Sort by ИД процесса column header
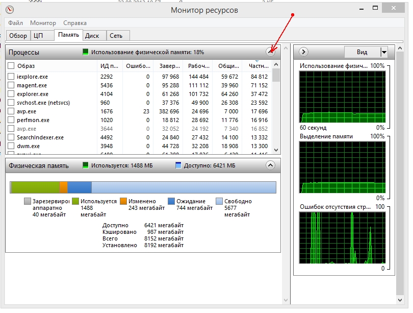Image resolution: width=413 pixels, height=313 pixels. click(x=110, y=66)
